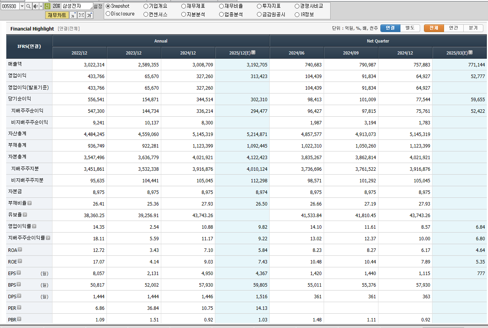488x328 pixels.
Task: Click the help icon next to DPS
Action: pos(19,296)
